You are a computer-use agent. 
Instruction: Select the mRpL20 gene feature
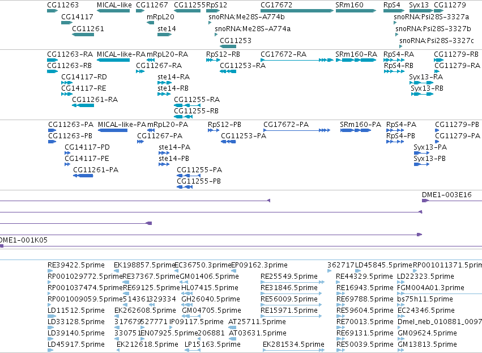(150, 23)
